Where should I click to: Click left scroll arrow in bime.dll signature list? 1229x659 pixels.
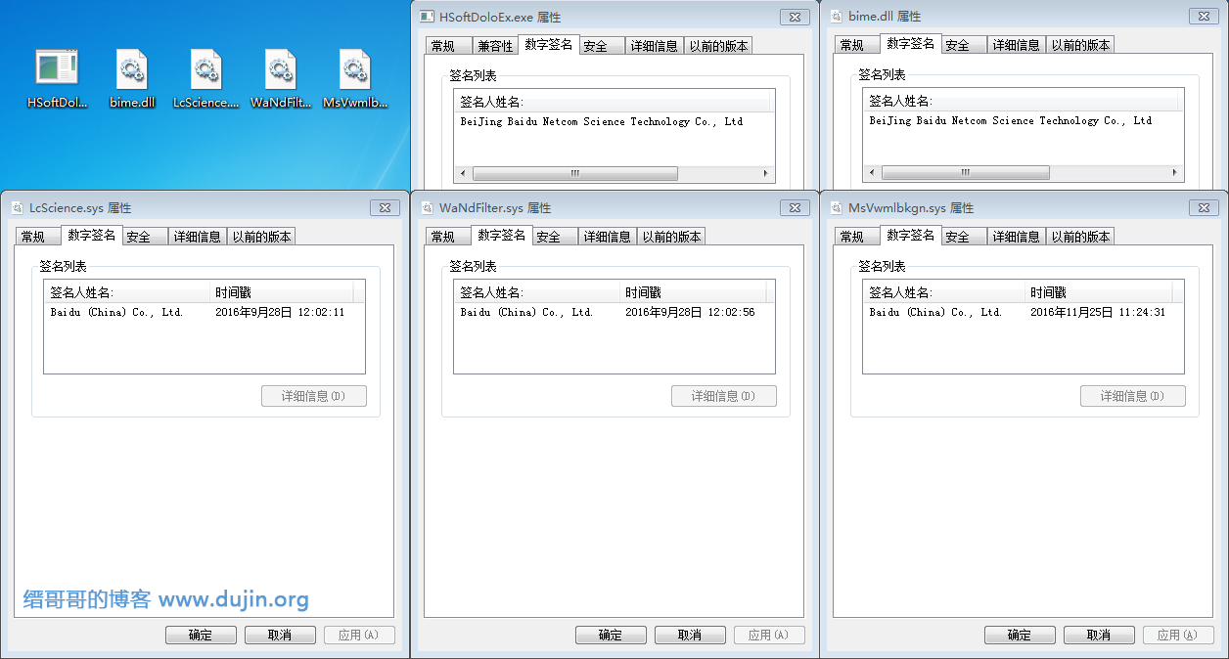pyautogui.click(x=872, y=172)
